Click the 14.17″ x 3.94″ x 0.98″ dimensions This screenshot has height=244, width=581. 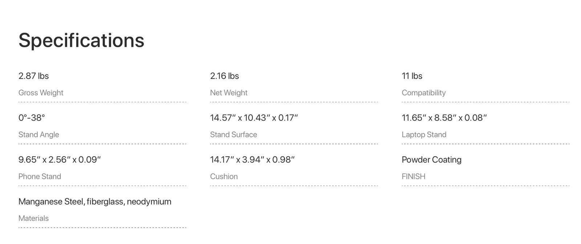click(x=252, y=160)
